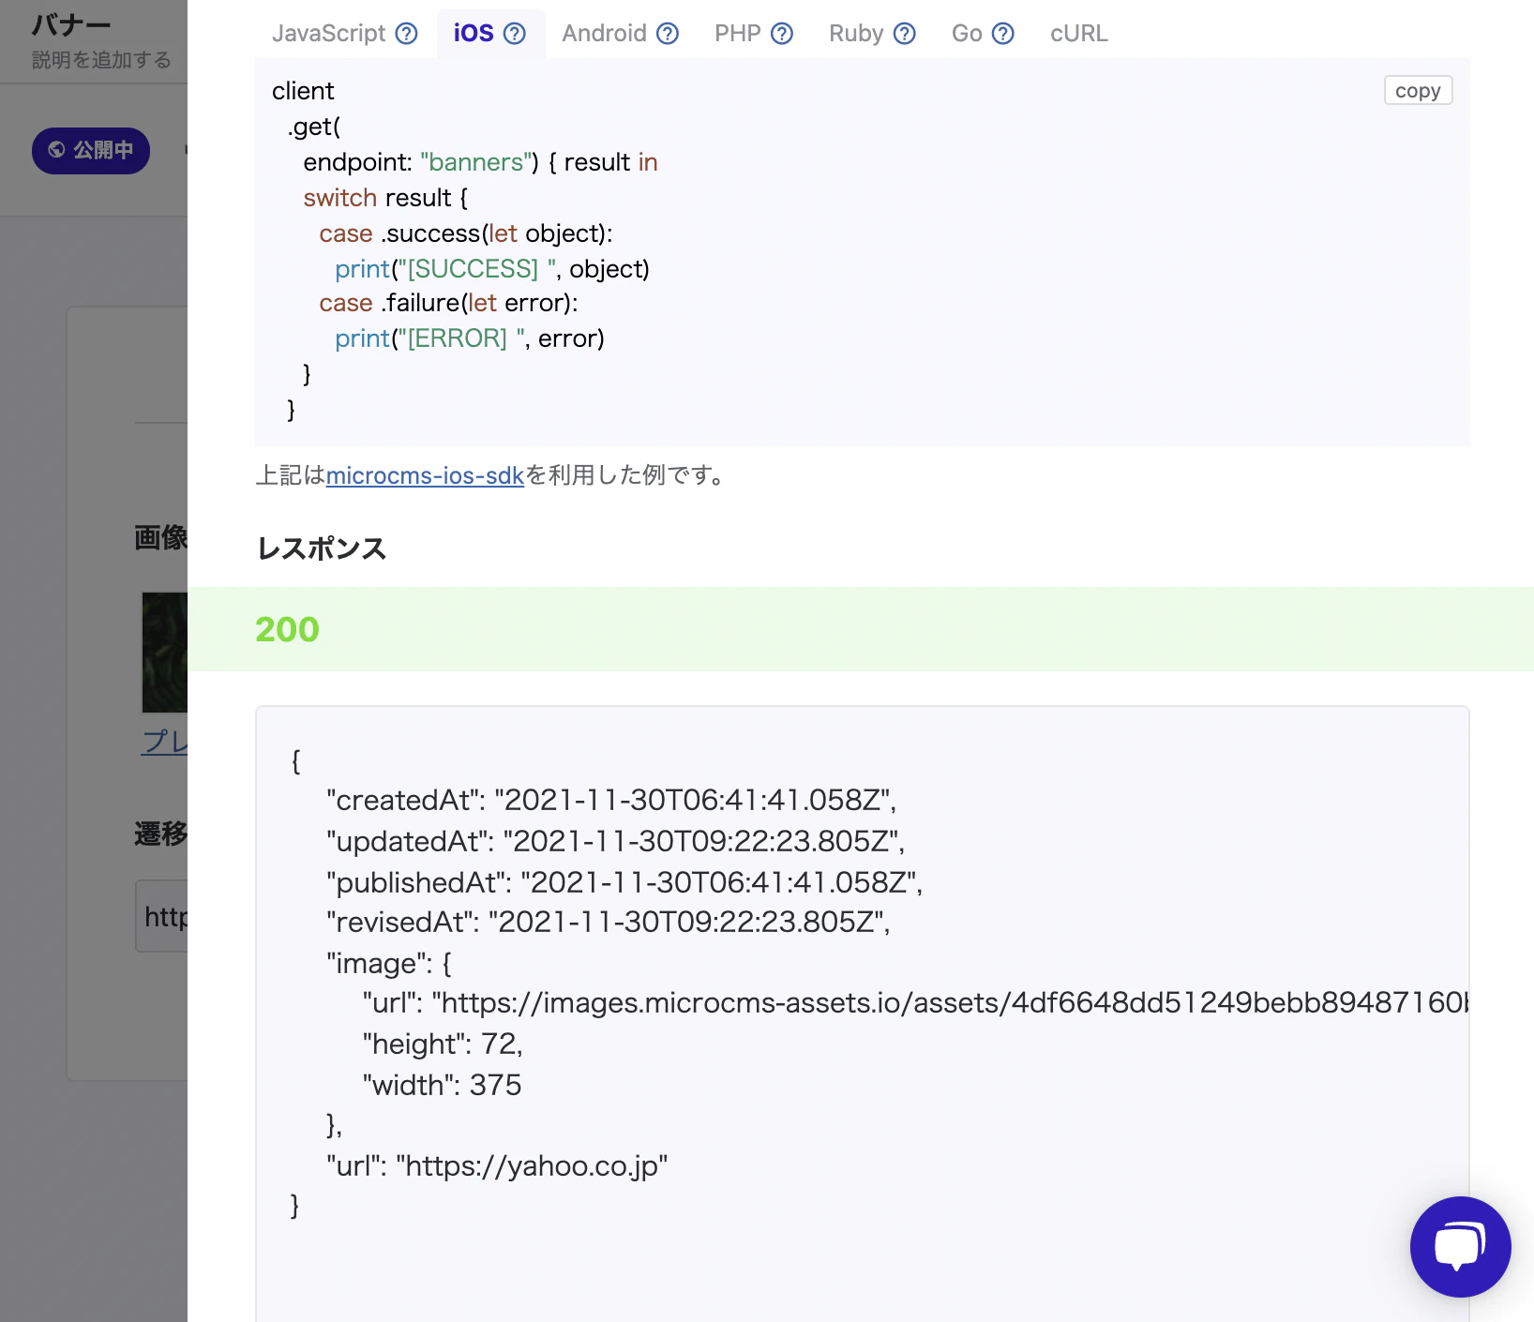Click the 公開中 status button

tap(91, 150)
